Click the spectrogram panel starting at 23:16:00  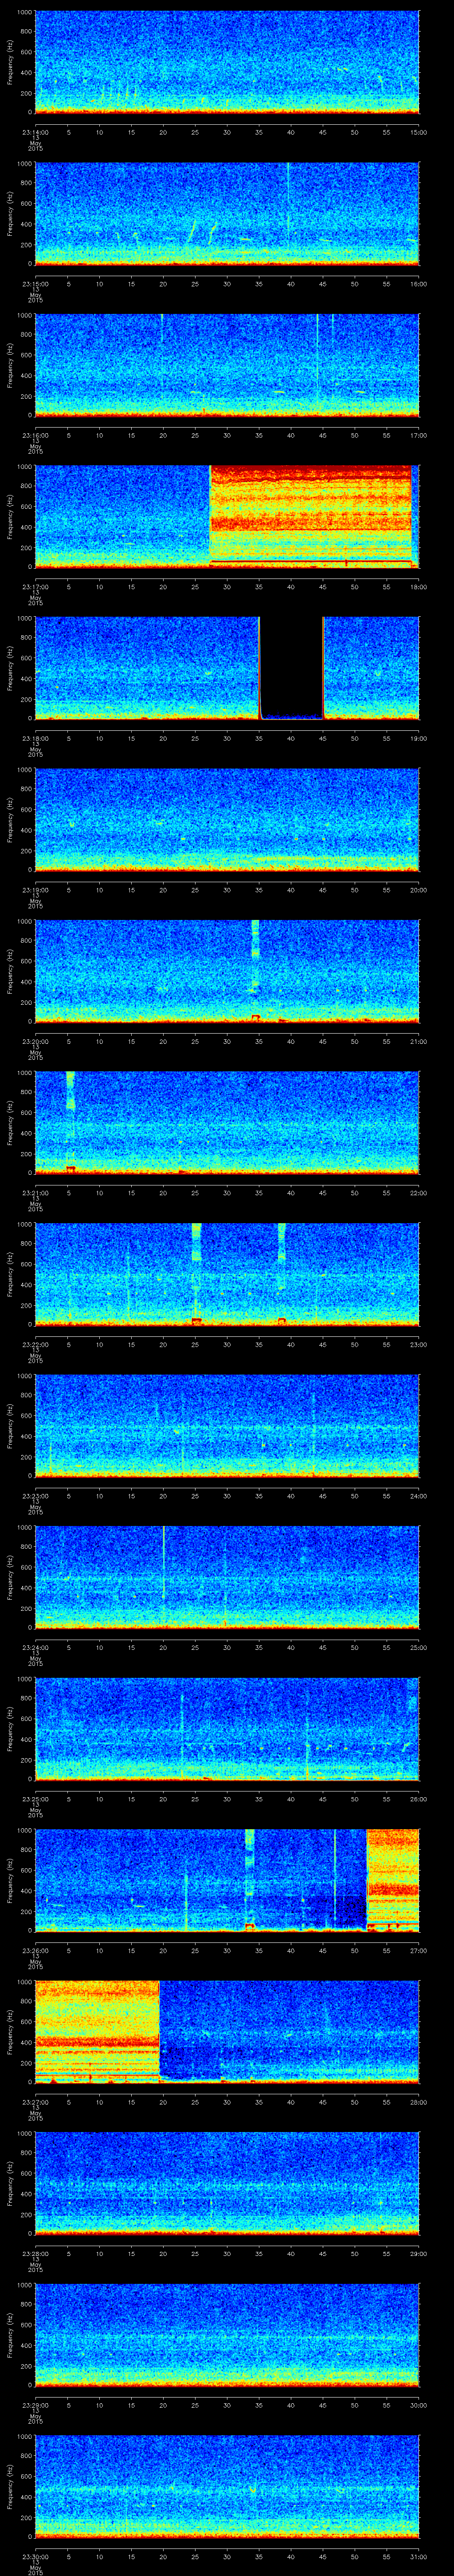pos(227,365)
